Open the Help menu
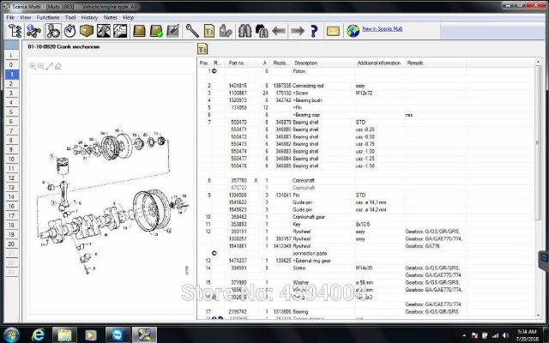549x343 pixels. pyautogui.click(x=128, y=17)
